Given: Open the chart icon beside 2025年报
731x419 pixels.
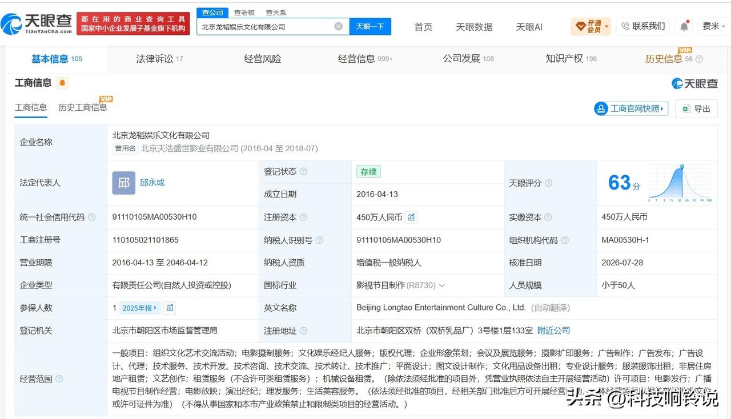Looking at the screenshot, I should [x=170, y=308].
